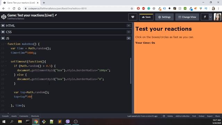Image resolution: width=222 pixels, height=125 pixels.
Task: Open Sublime Text from taskbar
Action: [60, 122]
